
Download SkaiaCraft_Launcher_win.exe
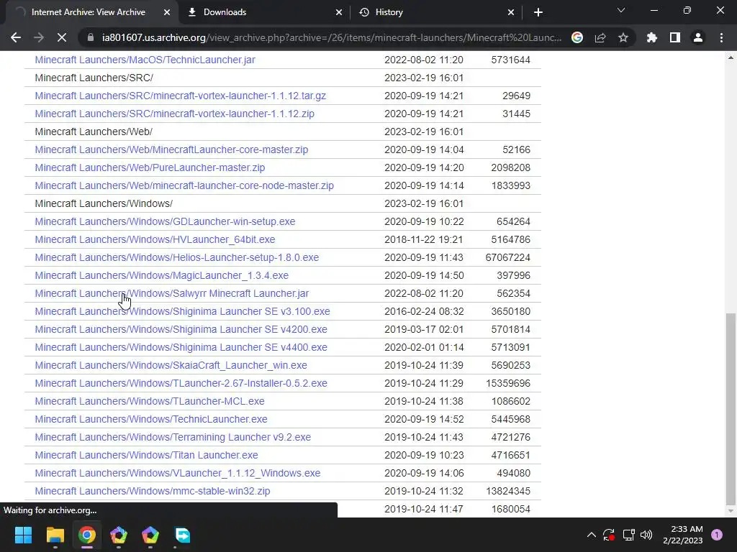coord(171,365)
